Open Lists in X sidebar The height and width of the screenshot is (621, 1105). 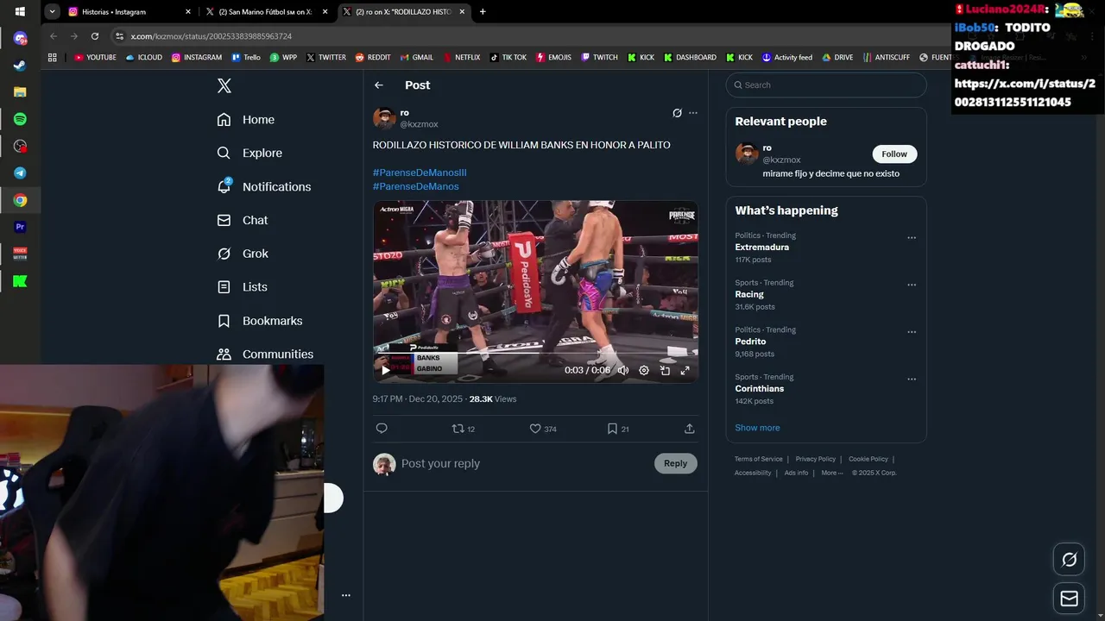[242, 287]
